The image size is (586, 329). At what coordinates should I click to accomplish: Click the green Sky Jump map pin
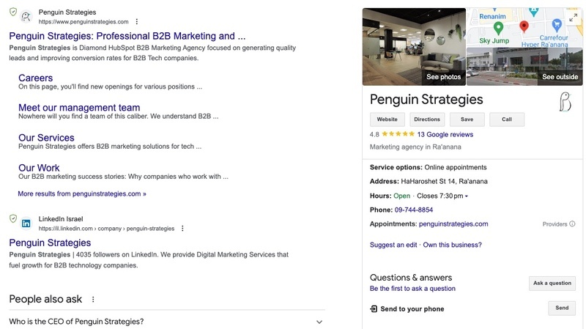tap(498, 28)
